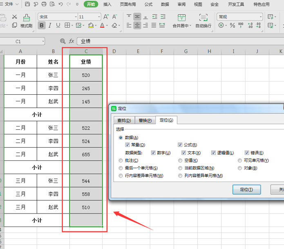Open the 审阅 ribbon tab
This screenshot has height=249, width=284.
181,4
